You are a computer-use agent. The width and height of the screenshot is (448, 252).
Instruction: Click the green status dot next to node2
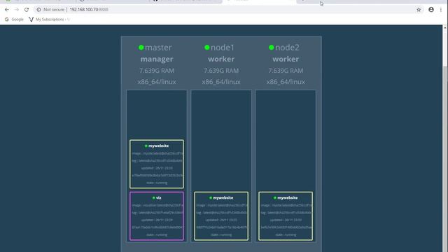point(272,48)
